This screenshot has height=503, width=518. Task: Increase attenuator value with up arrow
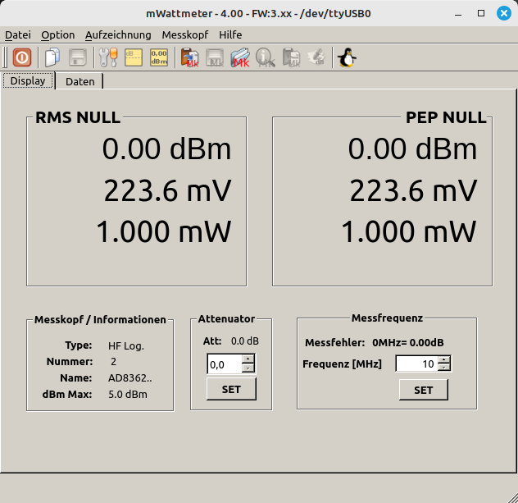click(248, 359)
